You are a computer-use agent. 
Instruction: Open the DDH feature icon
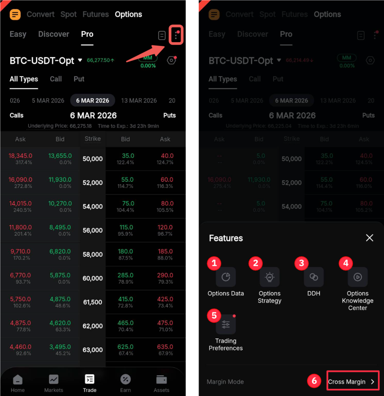click(314, 277)
